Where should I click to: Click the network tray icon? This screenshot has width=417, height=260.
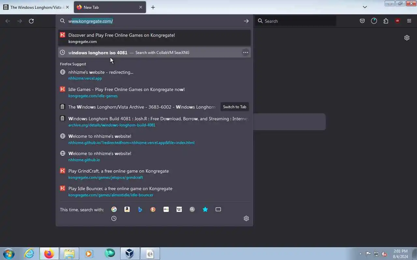(376, 254)
